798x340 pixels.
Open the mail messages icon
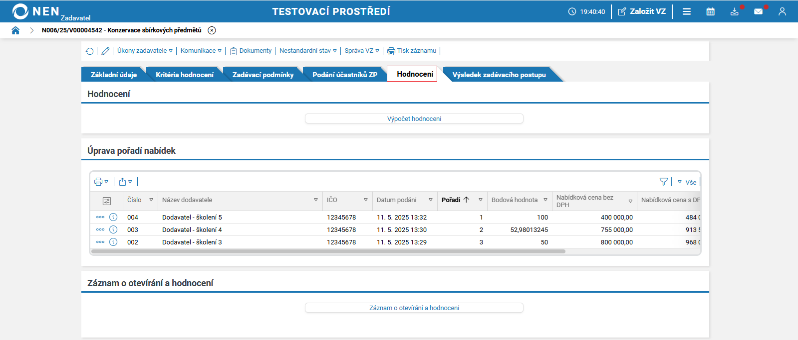coord(758,11)
